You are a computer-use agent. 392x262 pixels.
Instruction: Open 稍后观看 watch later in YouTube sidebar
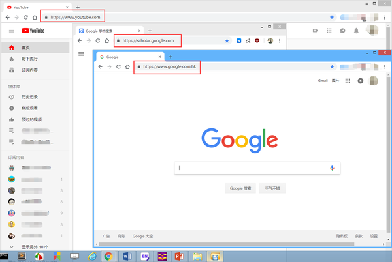click(35, 108)
